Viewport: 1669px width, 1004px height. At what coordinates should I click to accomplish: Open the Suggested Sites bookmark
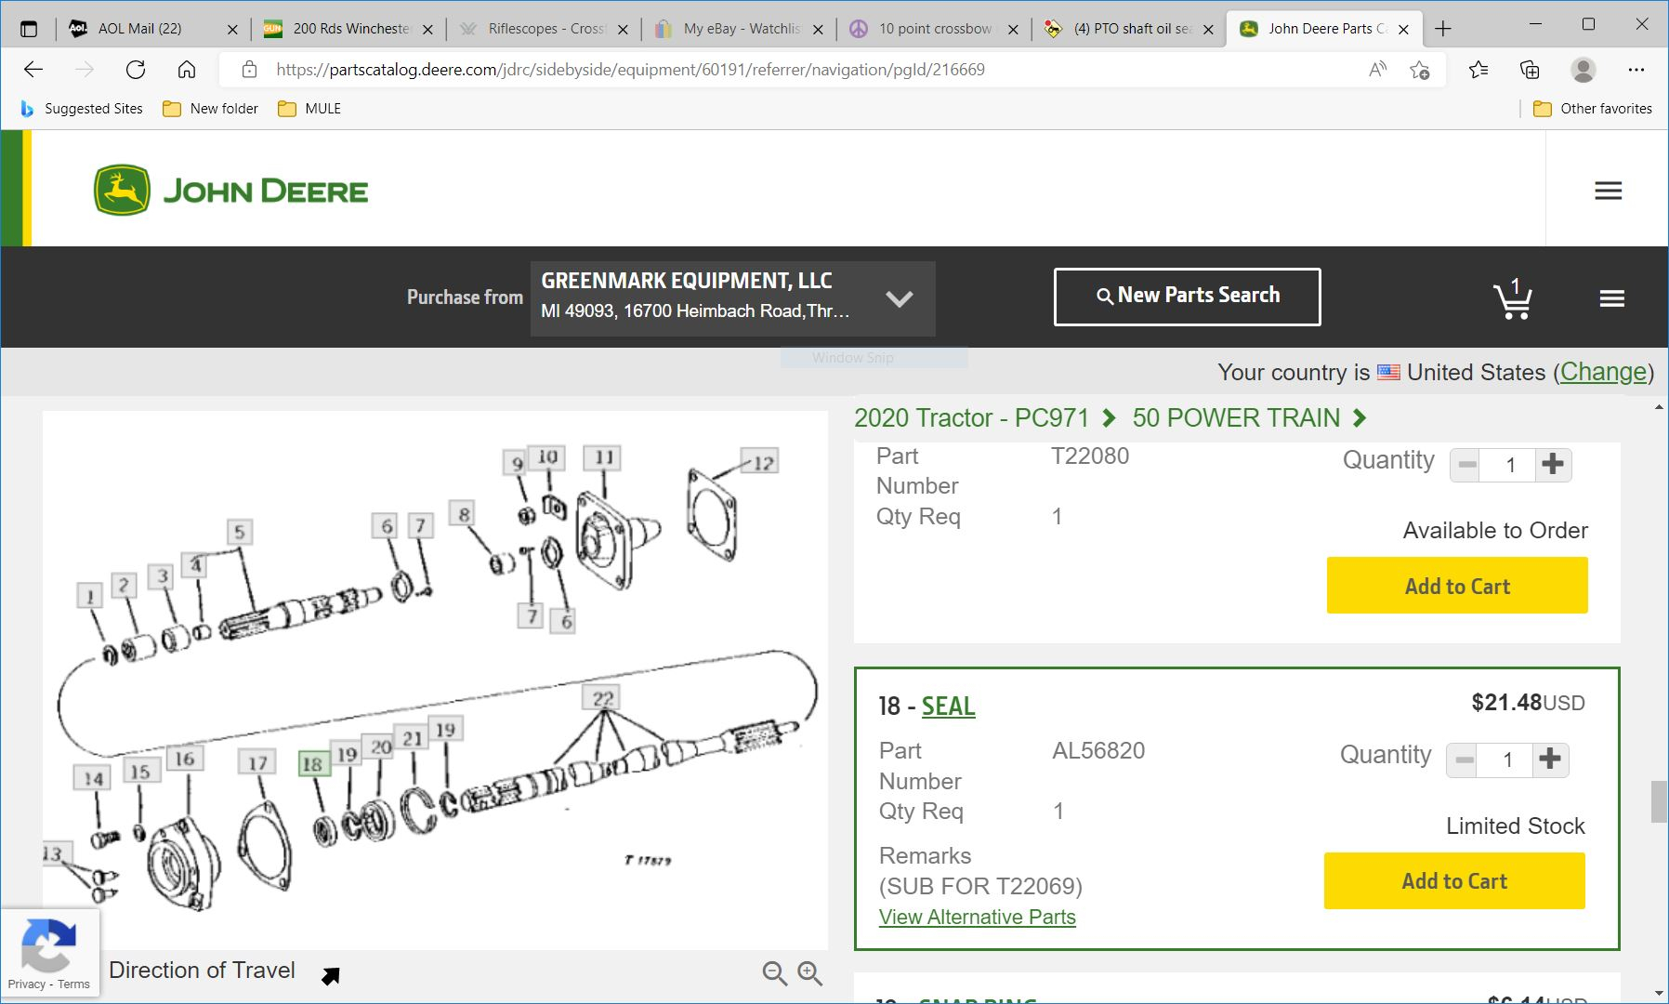(82, 109)
